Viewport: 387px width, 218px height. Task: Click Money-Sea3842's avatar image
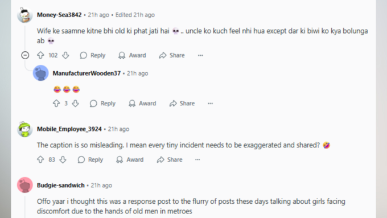pyautogui.click(x=24, y=15)
